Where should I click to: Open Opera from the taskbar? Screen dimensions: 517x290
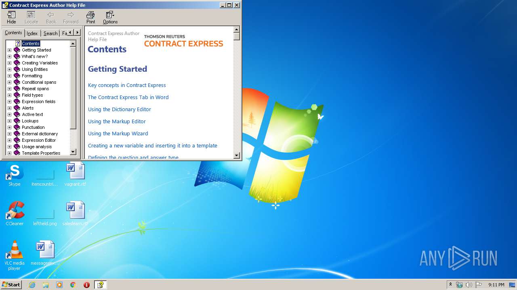tap(86, 285)
